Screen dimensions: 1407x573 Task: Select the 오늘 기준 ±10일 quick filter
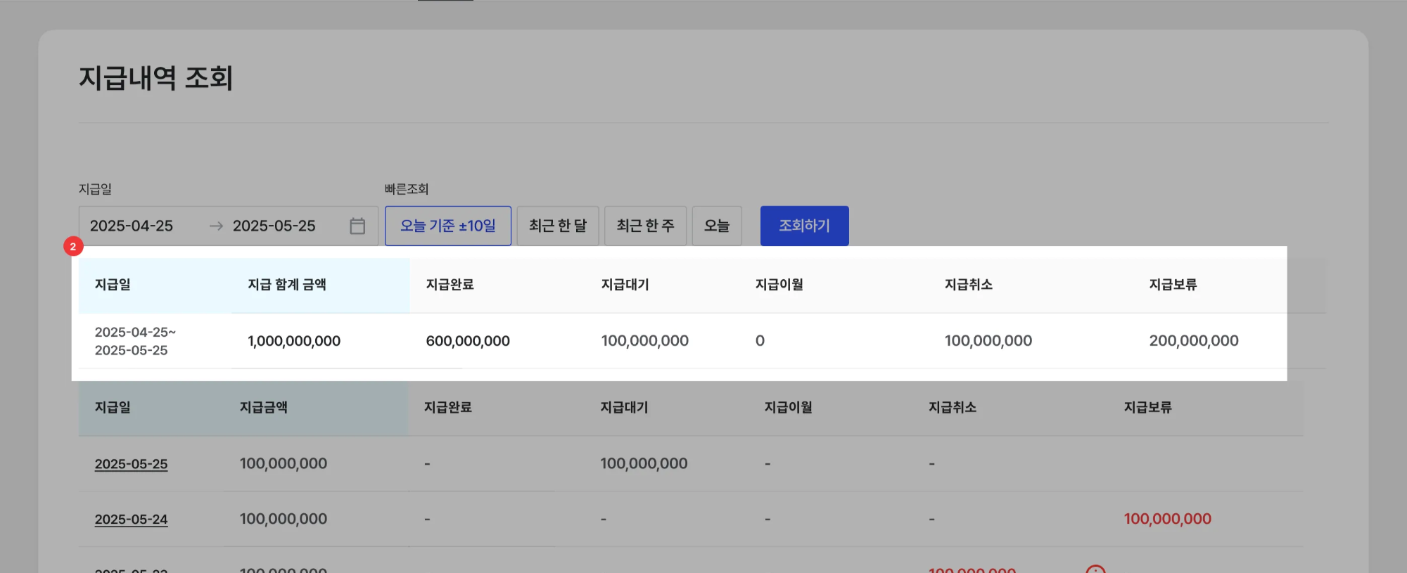[x=448, y=226]
